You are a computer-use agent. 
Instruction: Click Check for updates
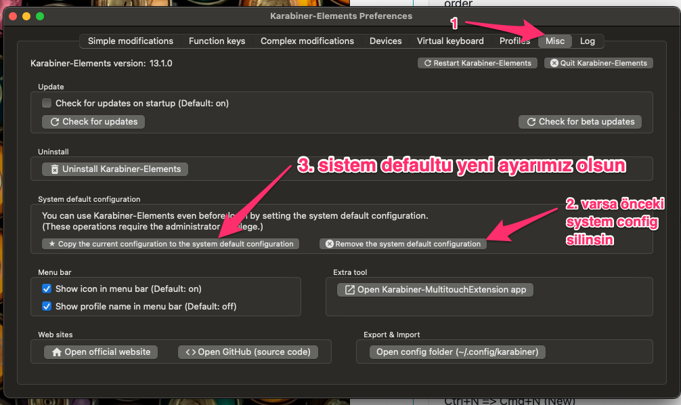click(93, 122)
